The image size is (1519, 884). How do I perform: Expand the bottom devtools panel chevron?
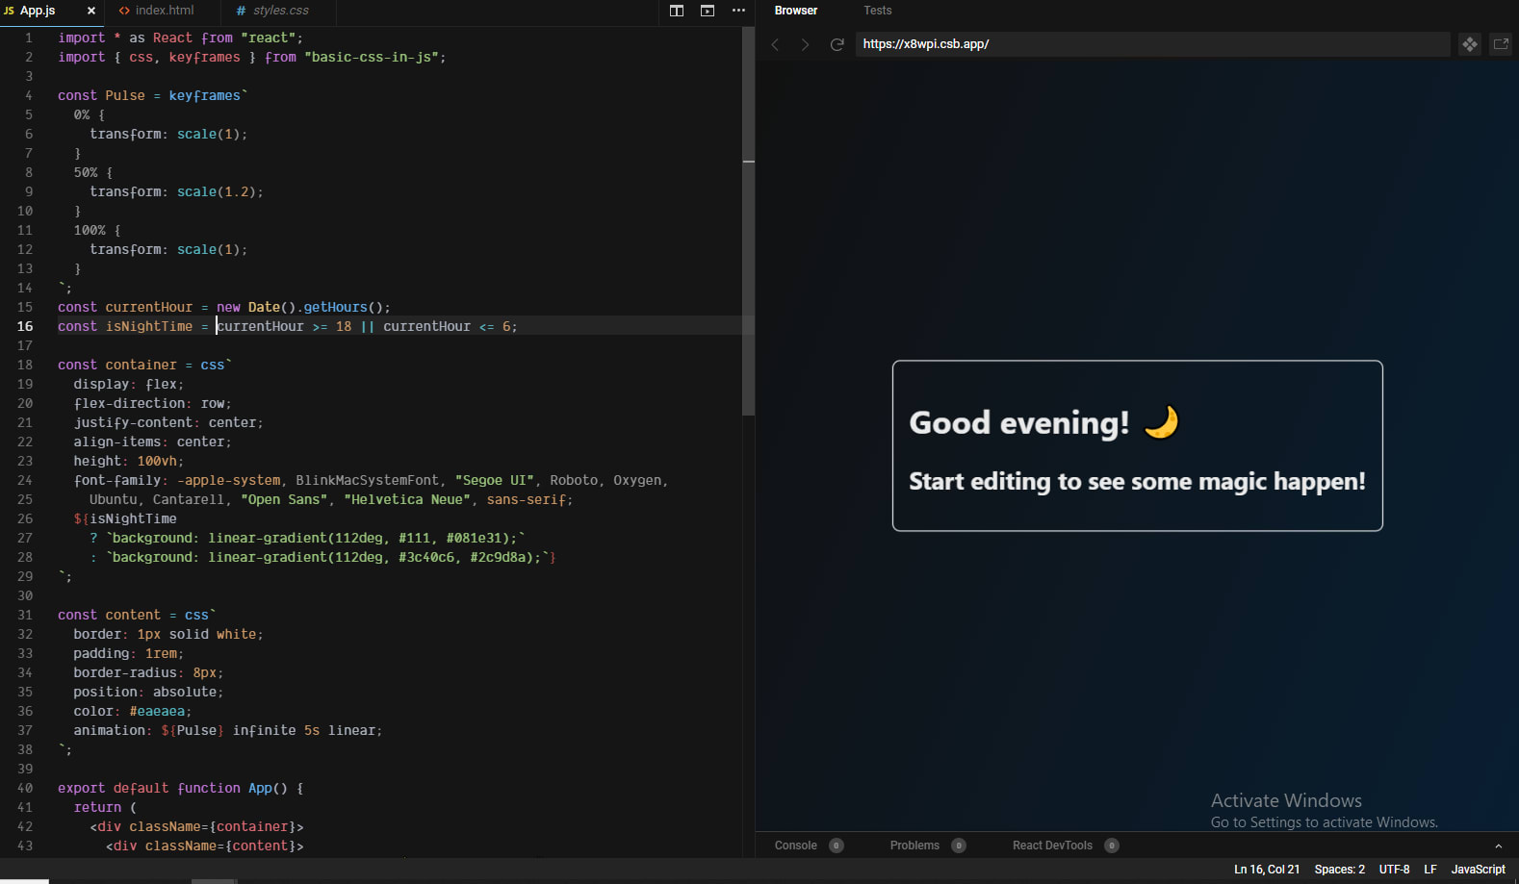tap(1498, 846)
